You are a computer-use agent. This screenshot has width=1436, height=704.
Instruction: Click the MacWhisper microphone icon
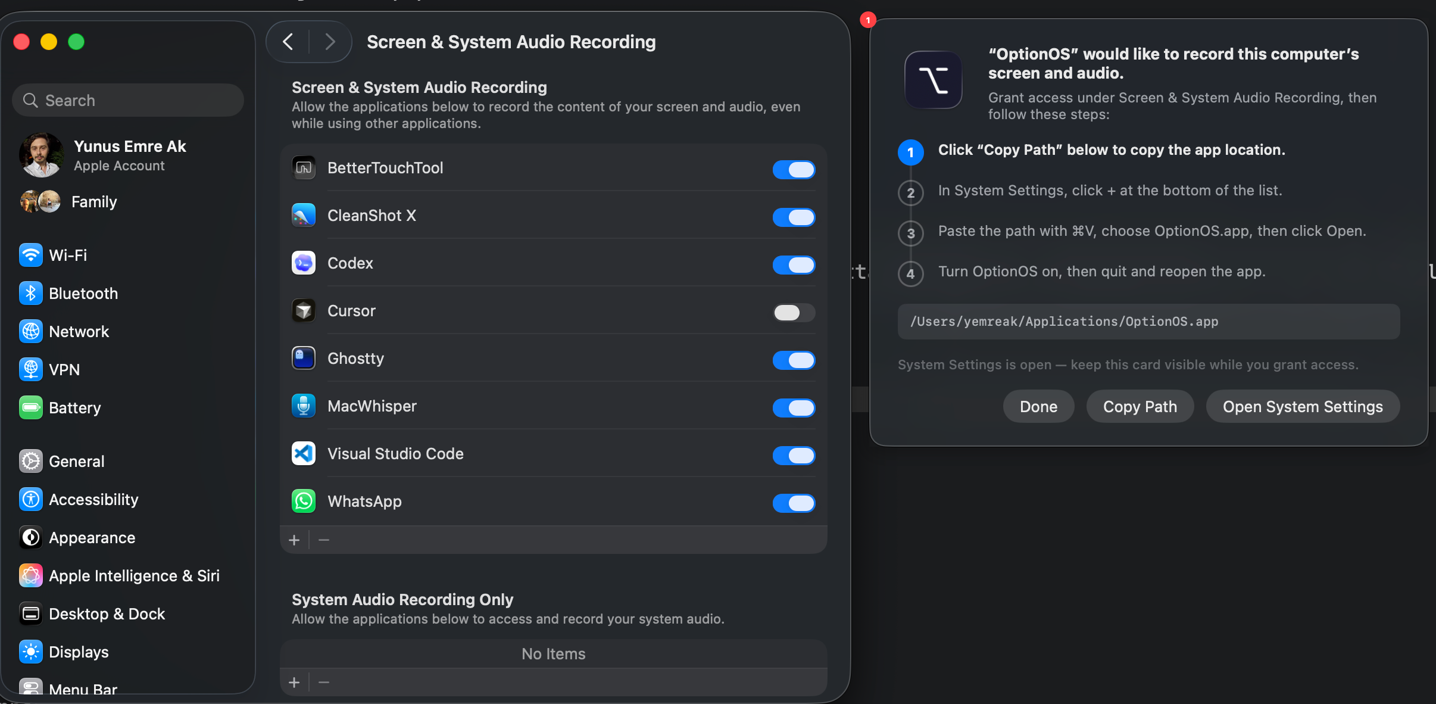click(x=304, y=406)
